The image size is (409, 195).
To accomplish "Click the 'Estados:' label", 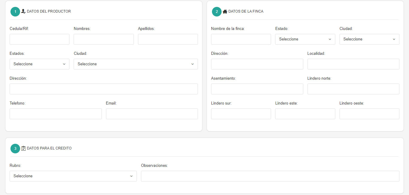I will pyautogui.click(x=17, y=54).
